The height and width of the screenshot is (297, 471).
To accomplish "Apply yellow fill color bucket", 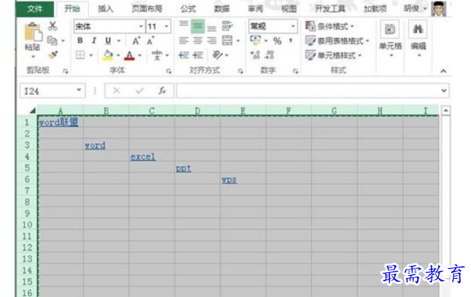I will point(107,55).
